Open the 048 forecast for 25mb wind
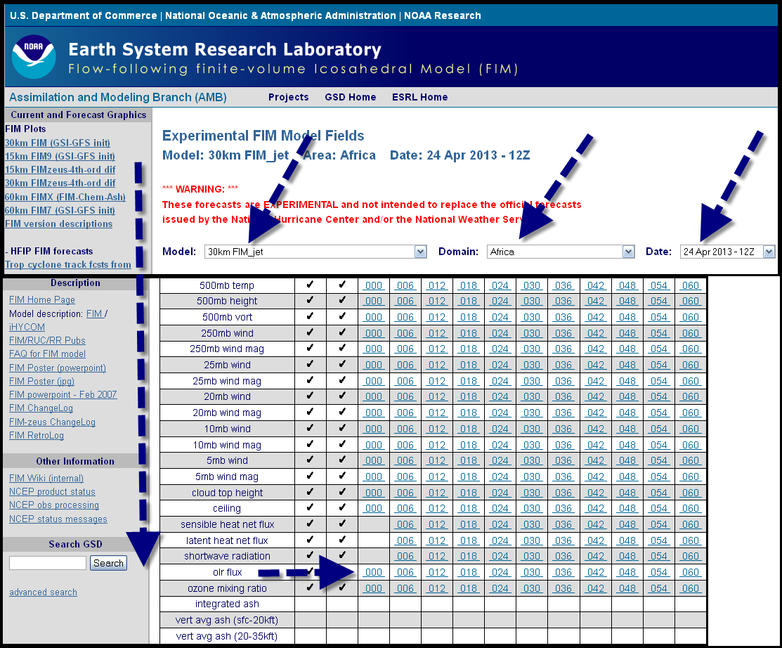782x648 pixels. click(627, 365)
